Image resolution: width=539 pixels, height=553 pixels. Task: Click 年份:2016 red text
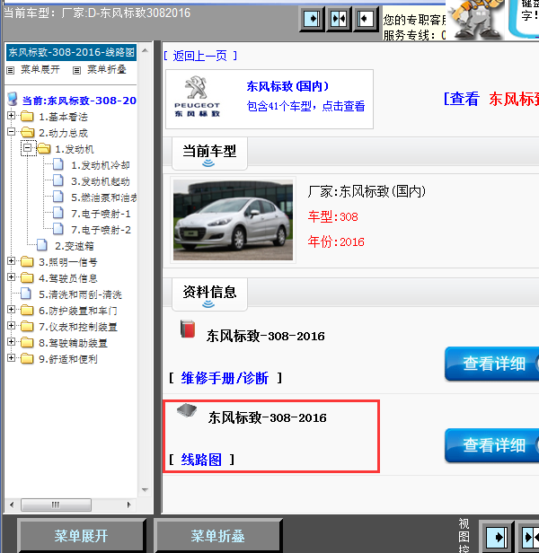[x=336, y=242]
